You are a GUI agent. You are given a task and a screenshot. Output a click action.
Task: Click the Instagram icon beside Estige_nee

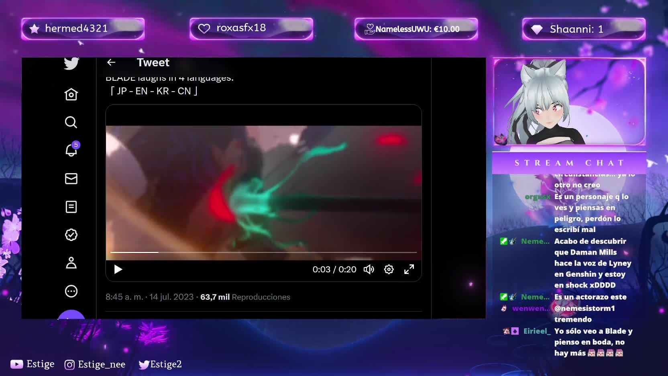tap(69, 365)
